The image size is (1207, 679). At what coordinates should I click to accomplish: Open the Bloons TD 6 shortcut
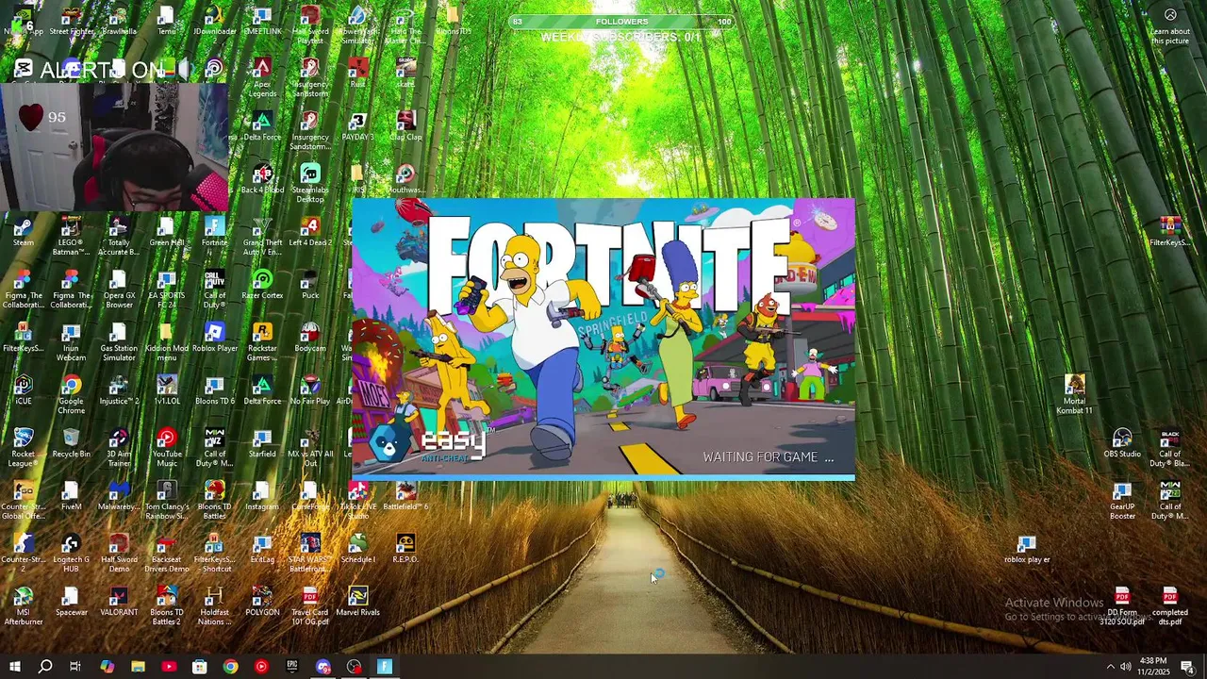coord(214,391)
